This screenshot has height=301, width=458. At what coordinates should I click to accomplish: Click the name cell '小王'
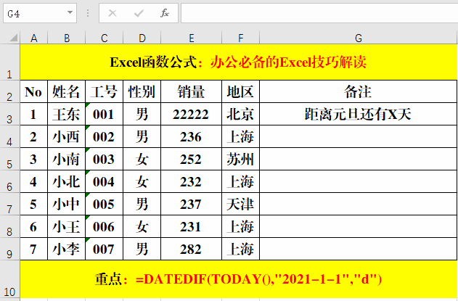(x=67, y=226)
